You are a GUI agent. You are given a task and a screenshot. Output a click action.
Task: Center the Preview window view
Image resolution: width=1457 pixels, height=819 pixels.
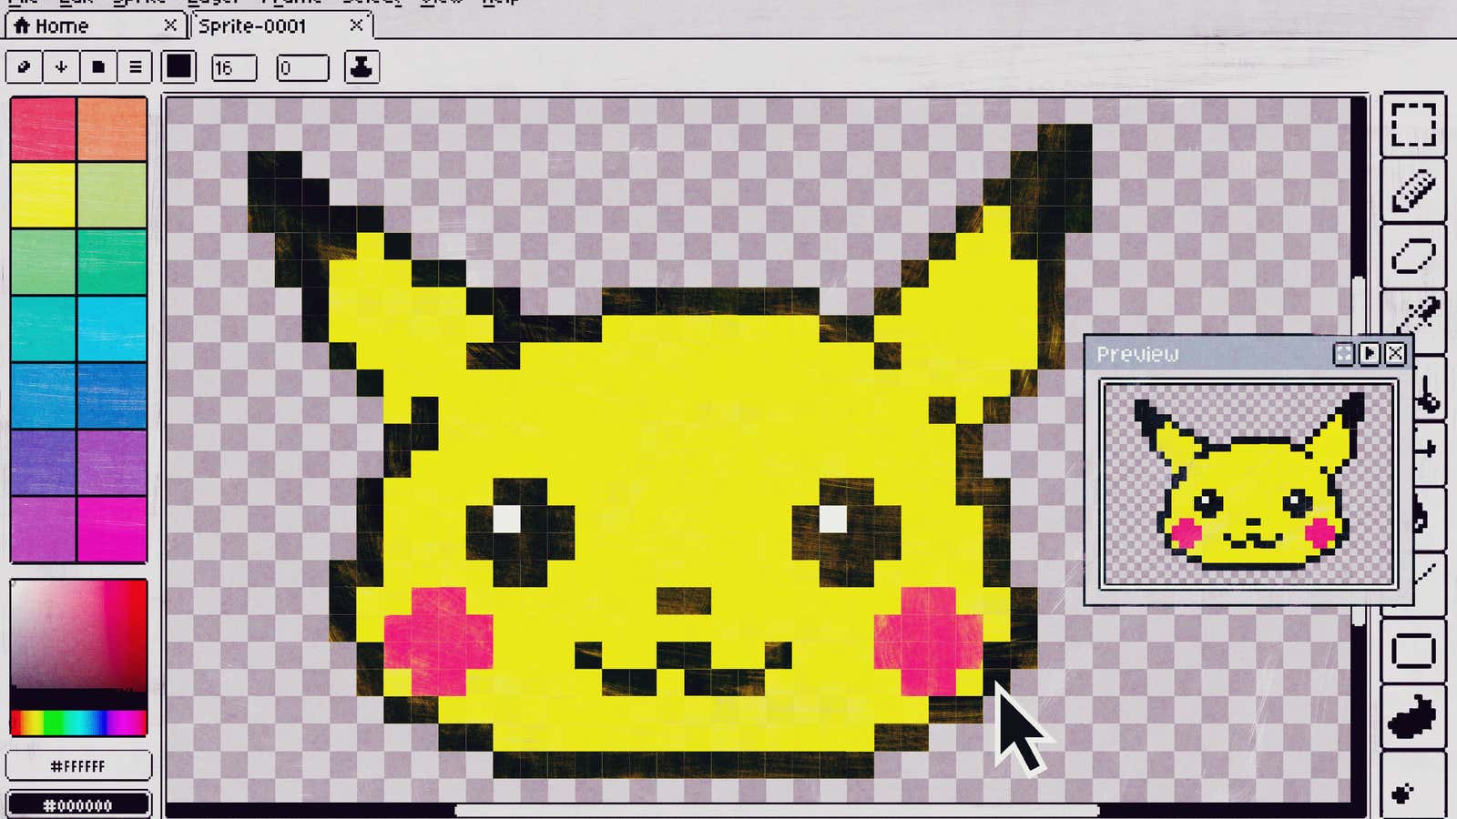(1343, 354)
